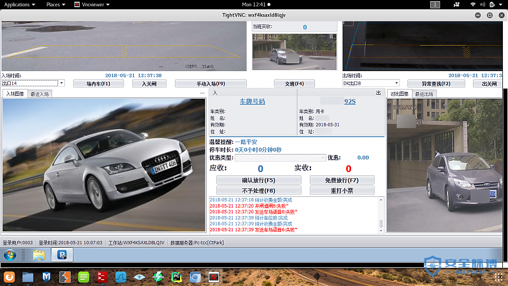Click the Vncviewer app icon in top bar

point(77,5)
